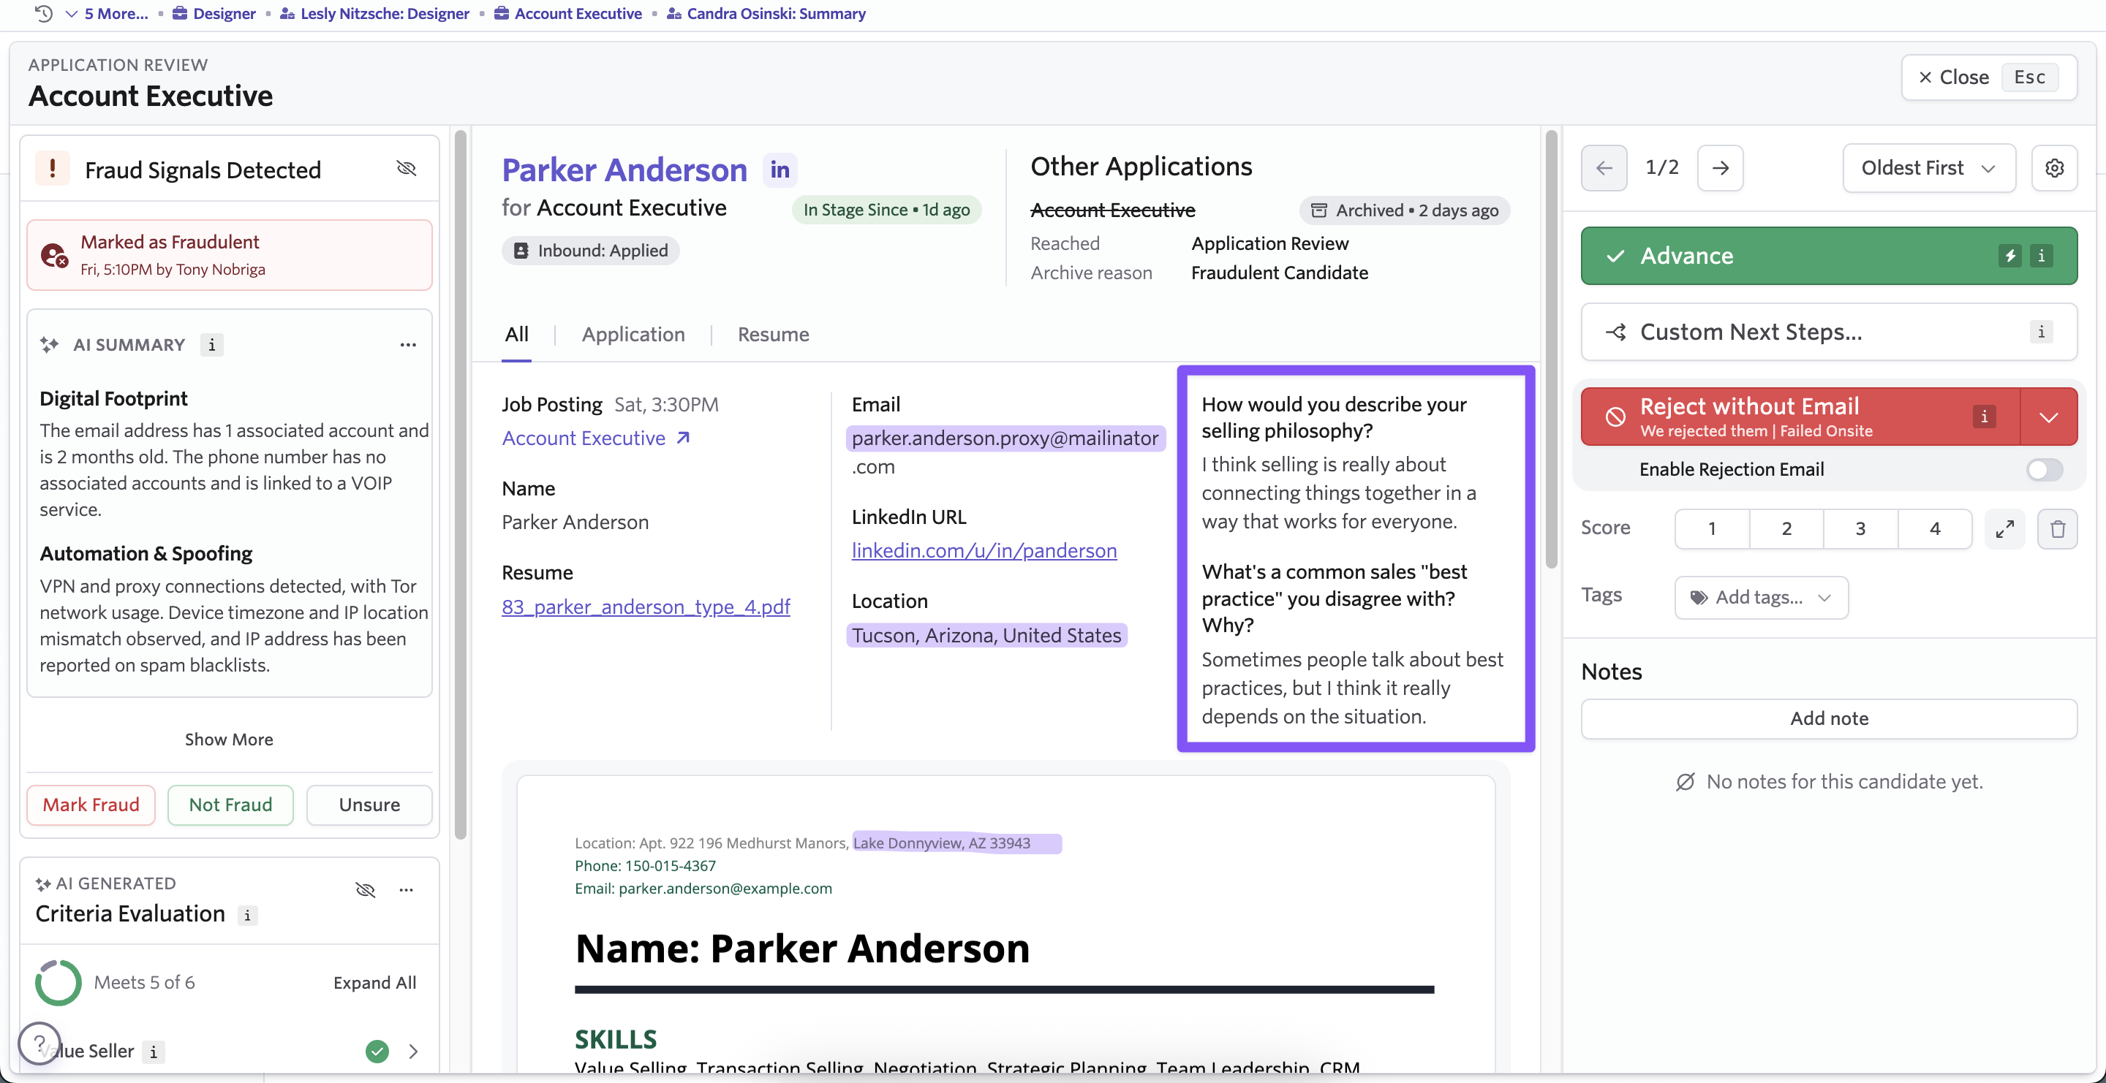Open Custom Next Steps info icon

[2042, 332]
